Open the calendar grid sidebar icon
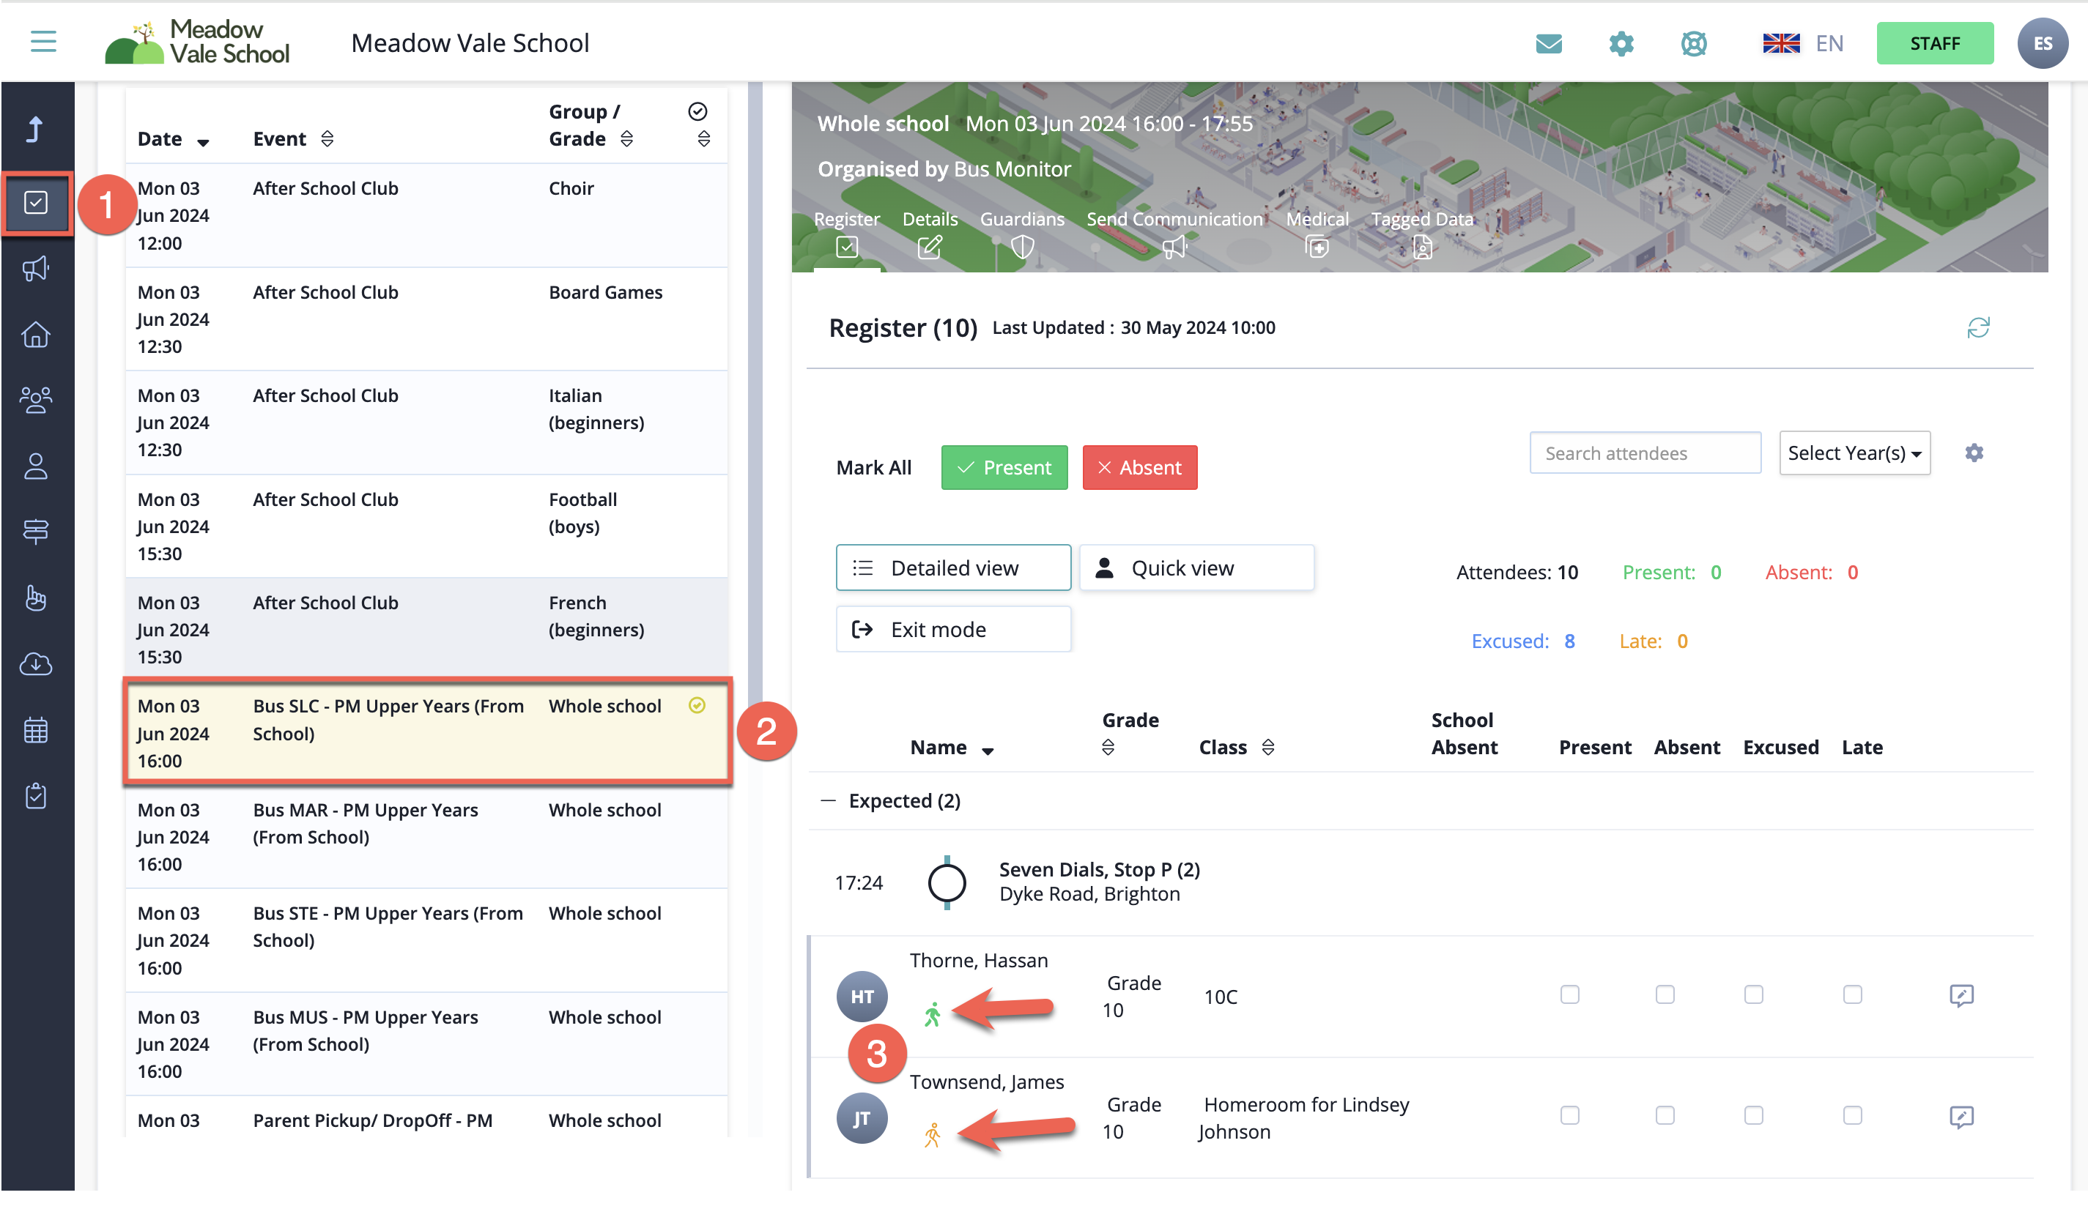Viewport: 2088px width, 1217px height. pos(36,730)
